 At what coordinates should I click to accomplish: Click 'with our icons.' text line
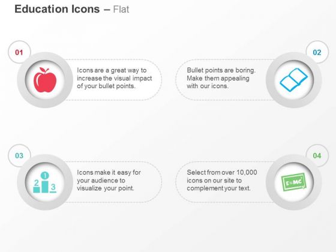[208, 86]
